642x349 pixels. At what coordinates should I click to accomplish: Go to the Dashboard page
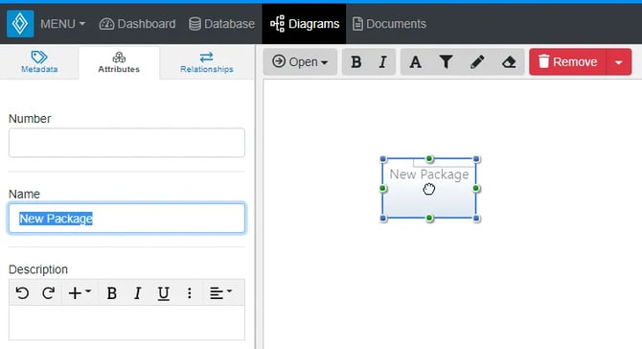pyautogui.click(x=137, y=24)
